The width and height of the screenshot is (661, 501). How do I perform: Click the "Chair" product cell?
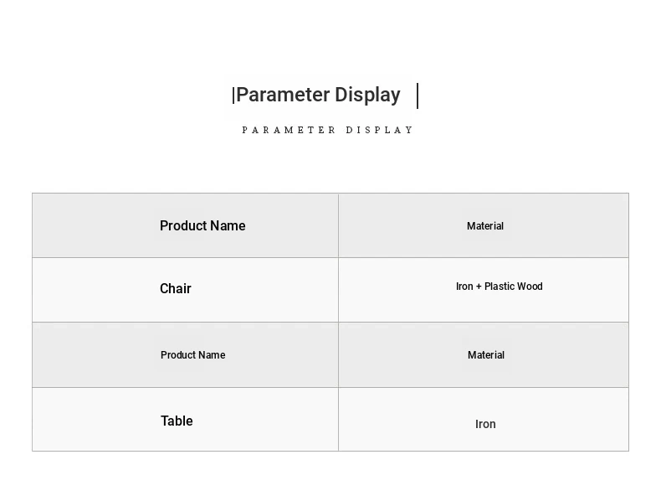176,288
